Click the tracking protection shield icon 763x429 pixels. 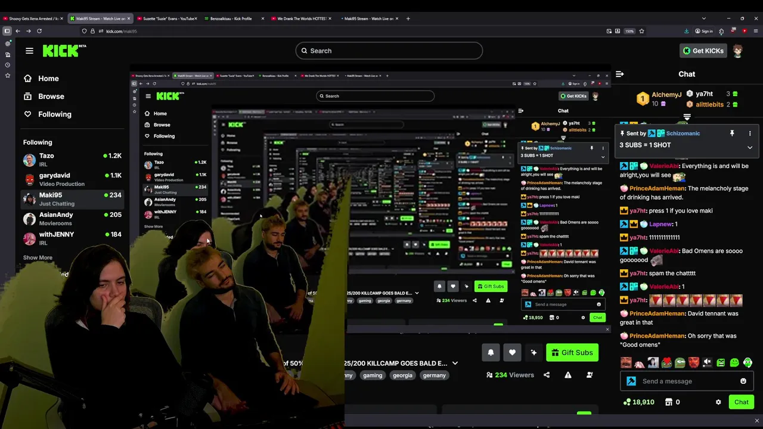84,31
